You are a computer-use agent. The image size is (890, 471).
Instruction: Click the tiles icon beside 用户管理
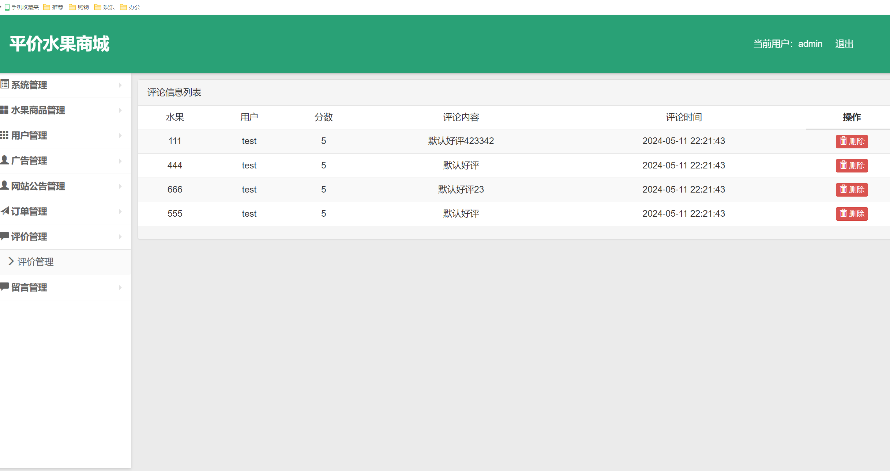4,135
